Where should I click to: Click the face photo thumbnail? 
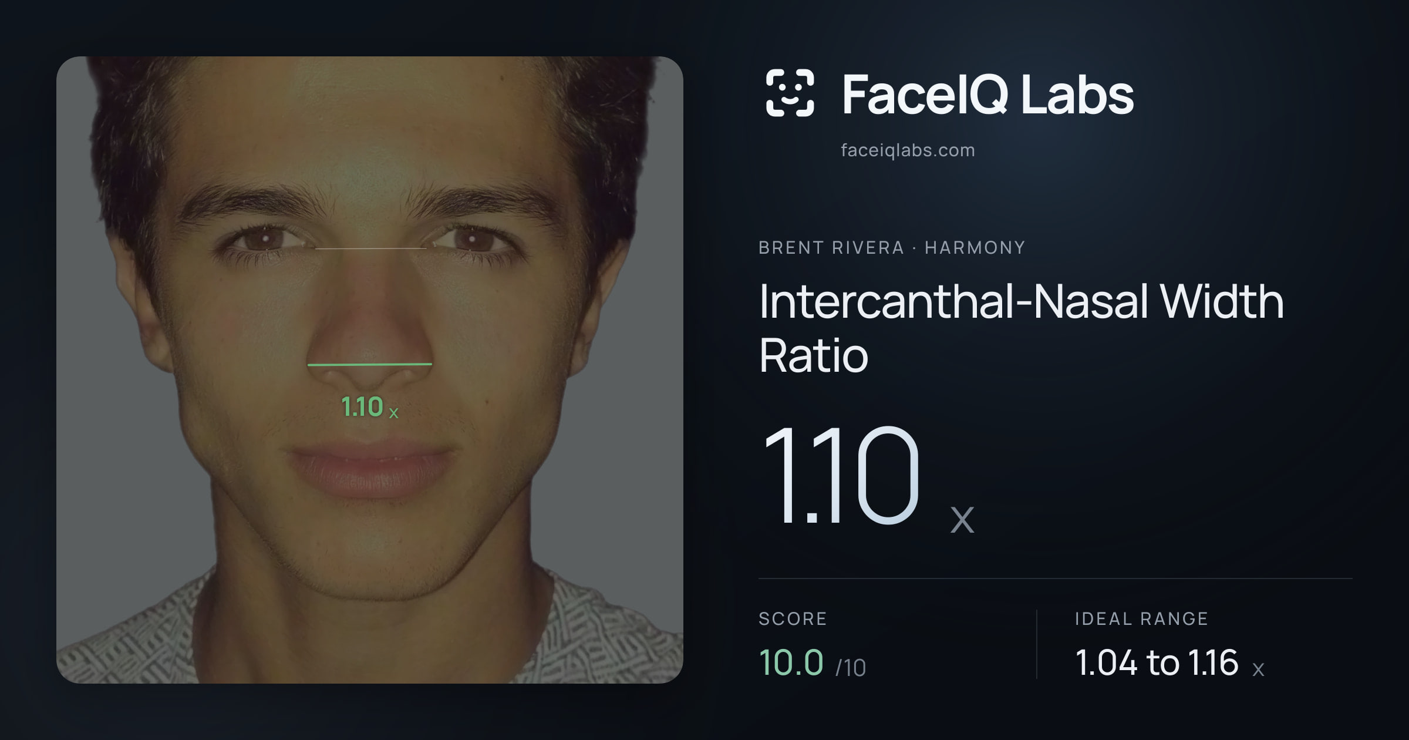coord(370,370)
